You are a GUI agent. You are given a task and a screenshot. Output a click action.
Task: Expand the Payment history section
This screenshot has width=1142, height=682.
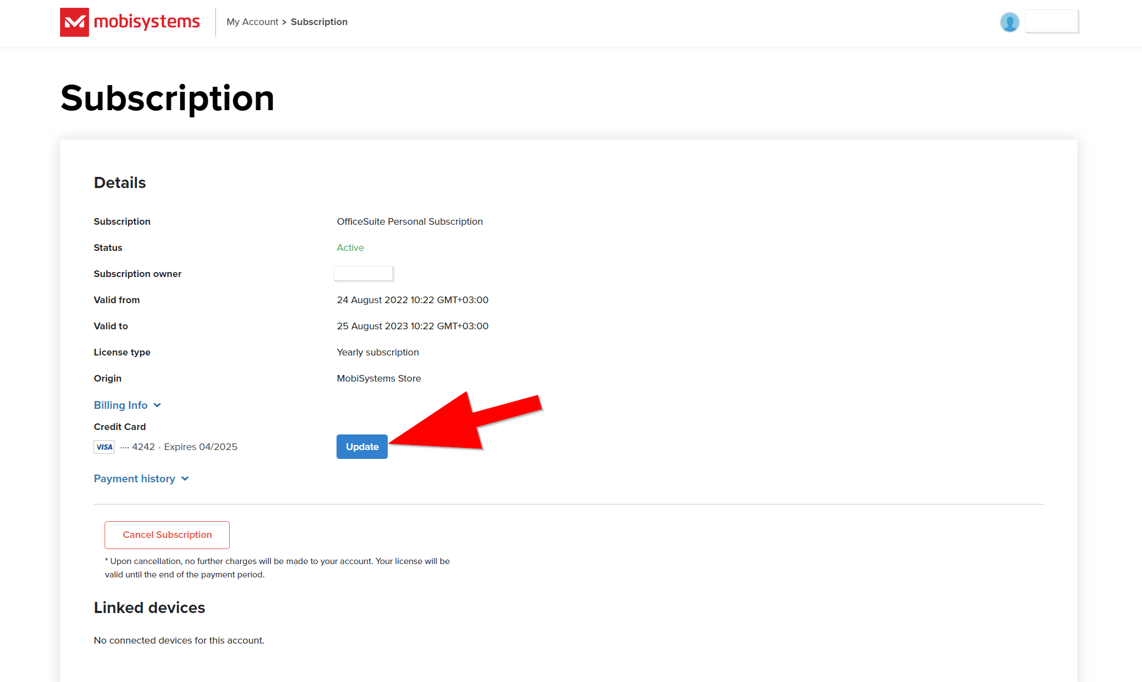(141, 478)
